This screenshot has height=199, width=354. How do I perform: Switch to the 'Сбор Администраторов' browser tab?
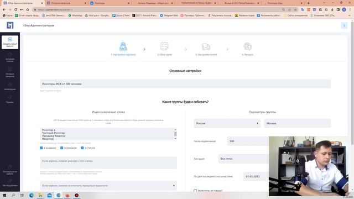22,3
